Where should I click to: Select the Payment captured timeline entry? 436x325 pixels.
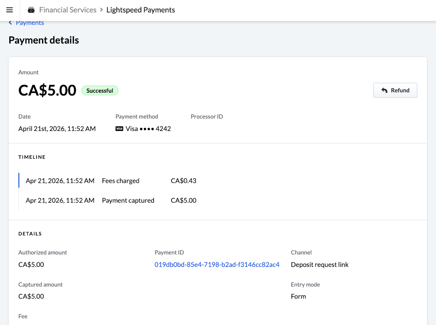point(128,200)
